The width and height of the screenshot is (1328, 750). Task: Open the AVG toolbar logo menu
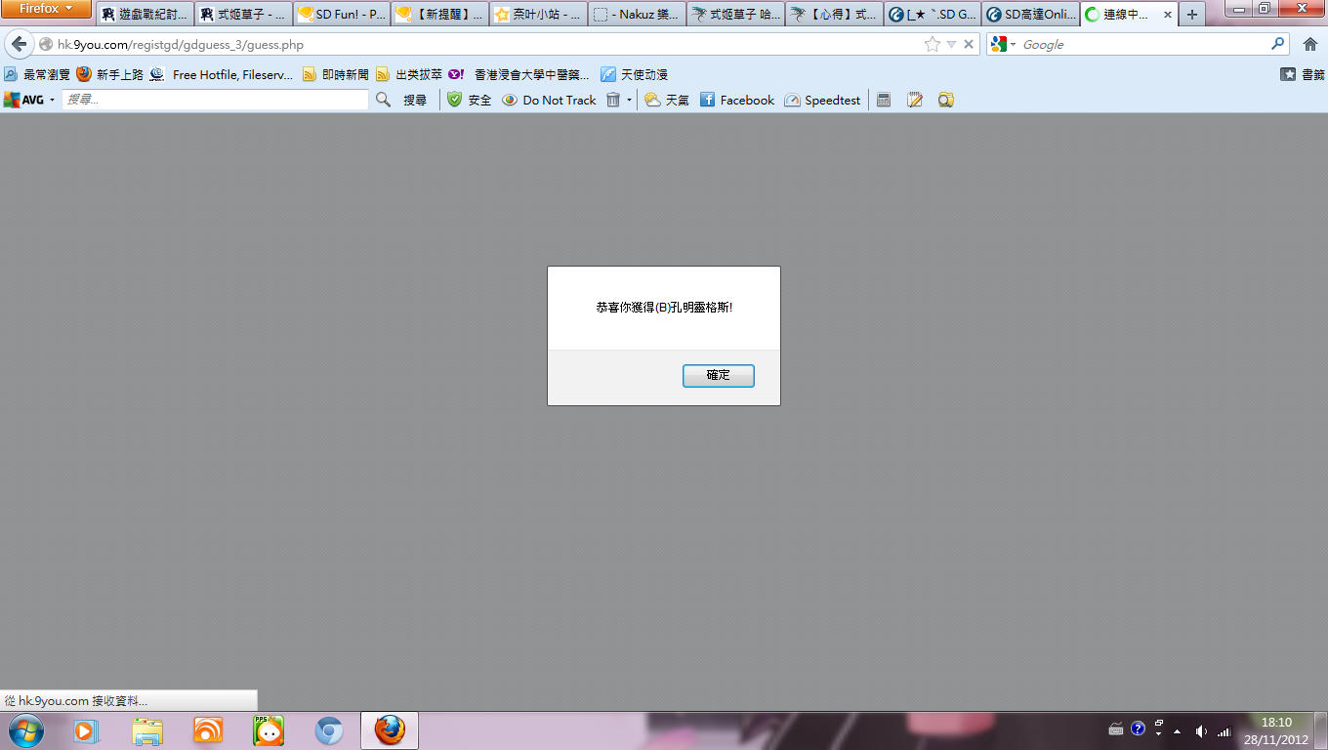29,100
